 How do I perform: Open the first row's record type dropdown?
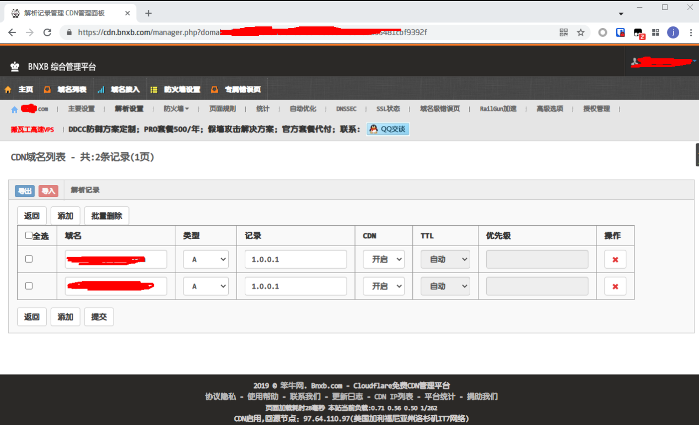point(206,259)
